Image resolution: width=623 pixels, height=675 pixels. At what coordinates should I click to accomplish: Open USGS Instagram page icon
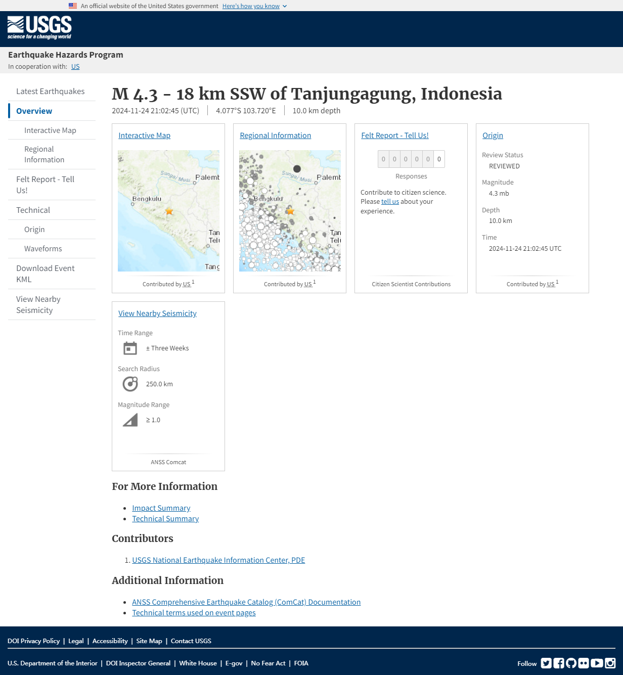[610, 663]
